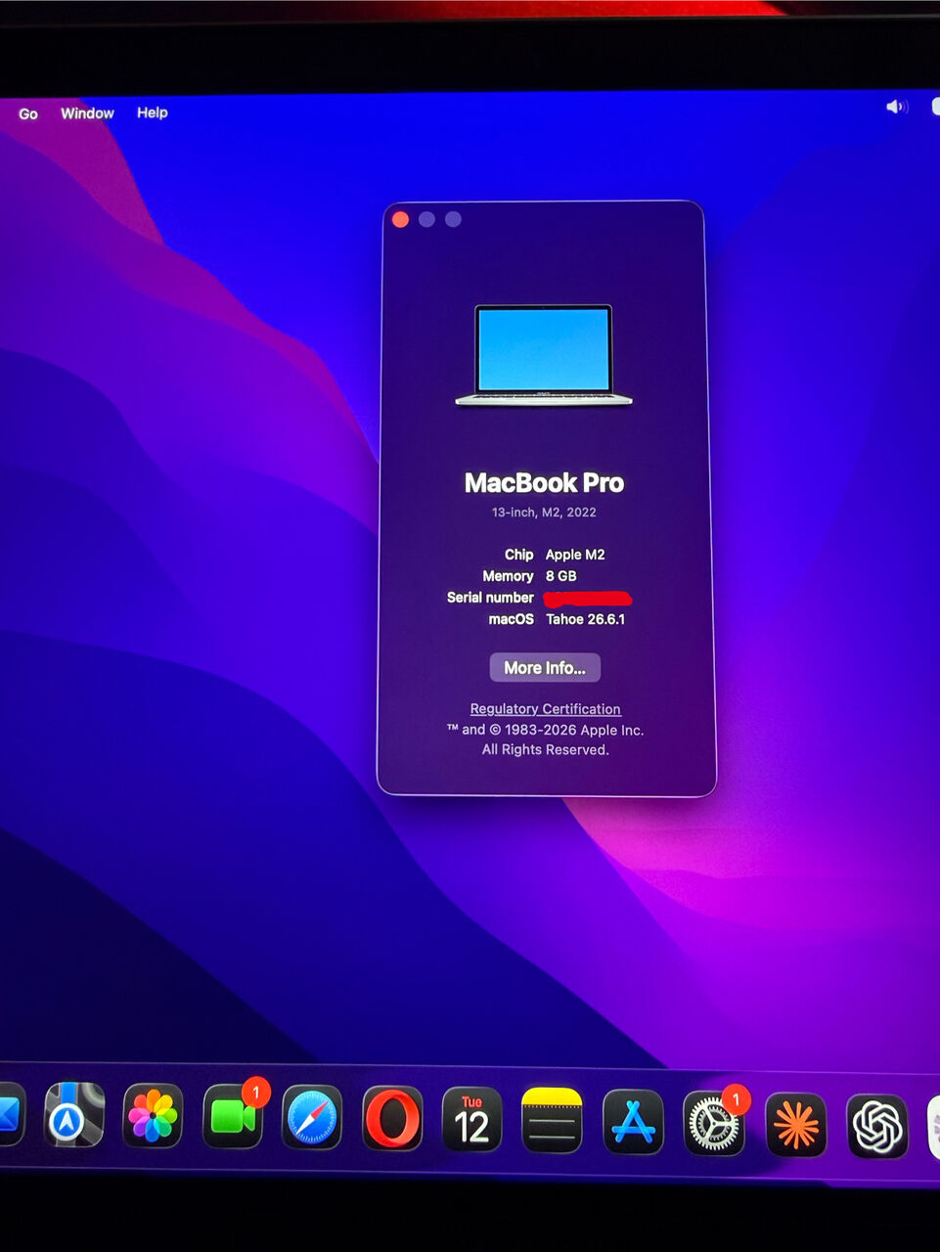Image resolution: width=940 pixels, height=1252 pixels.
Task: Open the Help menu
Action: click(x=152, y=112)
